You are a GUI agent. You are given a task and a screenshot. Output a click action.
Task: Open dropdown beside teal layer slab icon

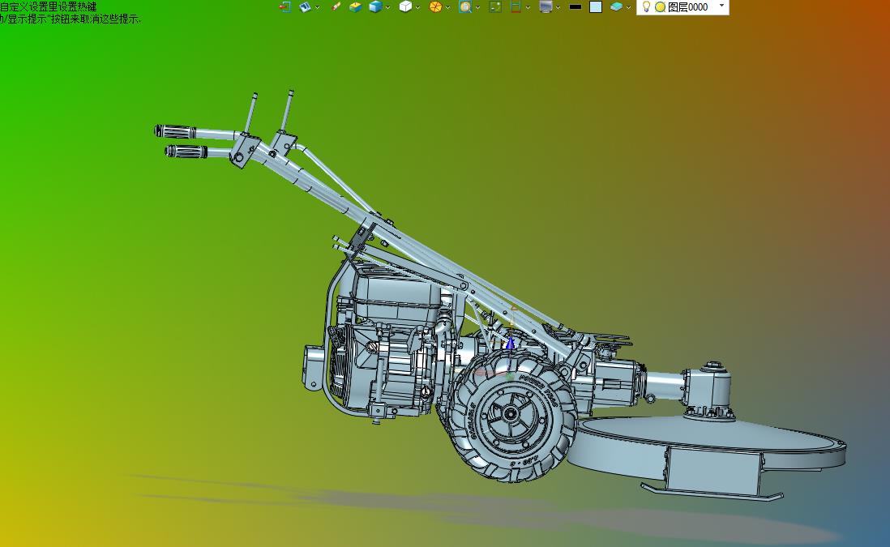coord(628,7)
